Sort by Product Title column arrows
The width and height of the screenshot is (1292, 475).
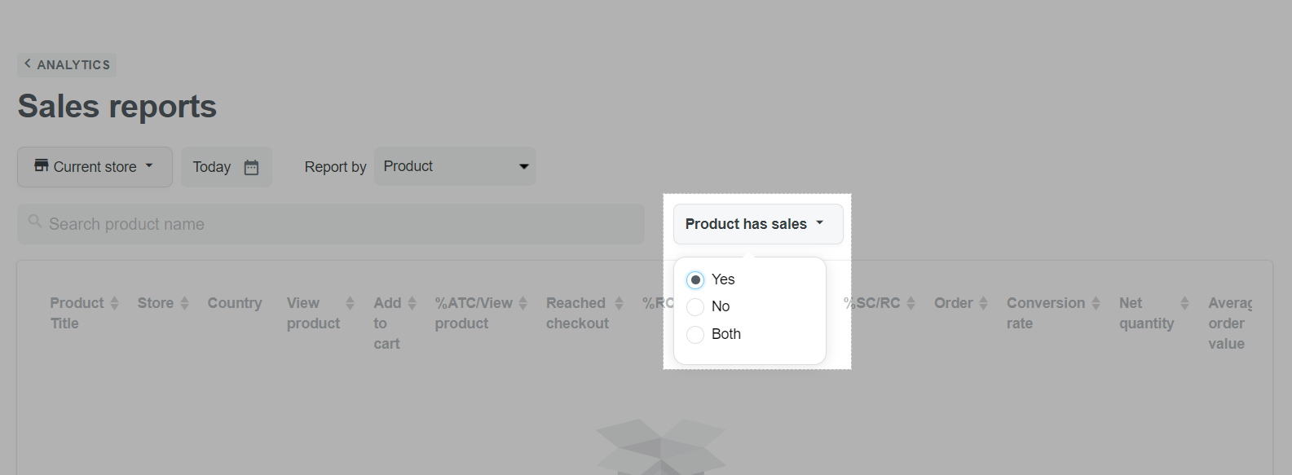click(x=115, y=303)
